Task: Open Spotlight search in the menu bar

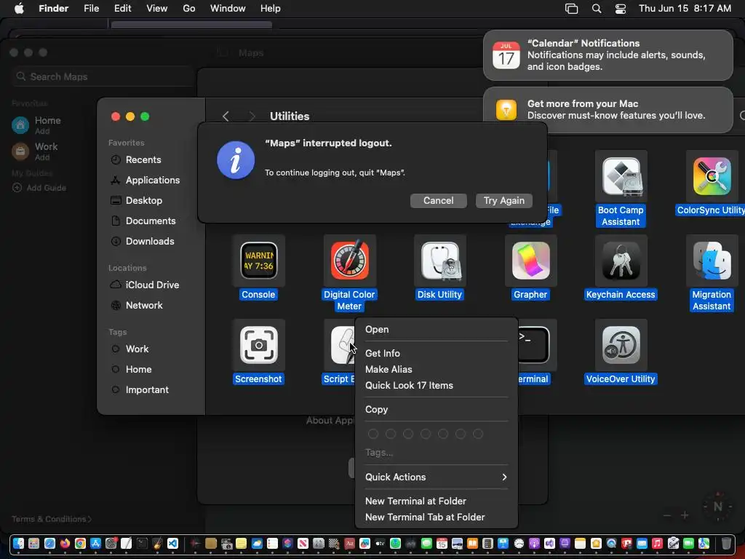Action: [597, 9]
